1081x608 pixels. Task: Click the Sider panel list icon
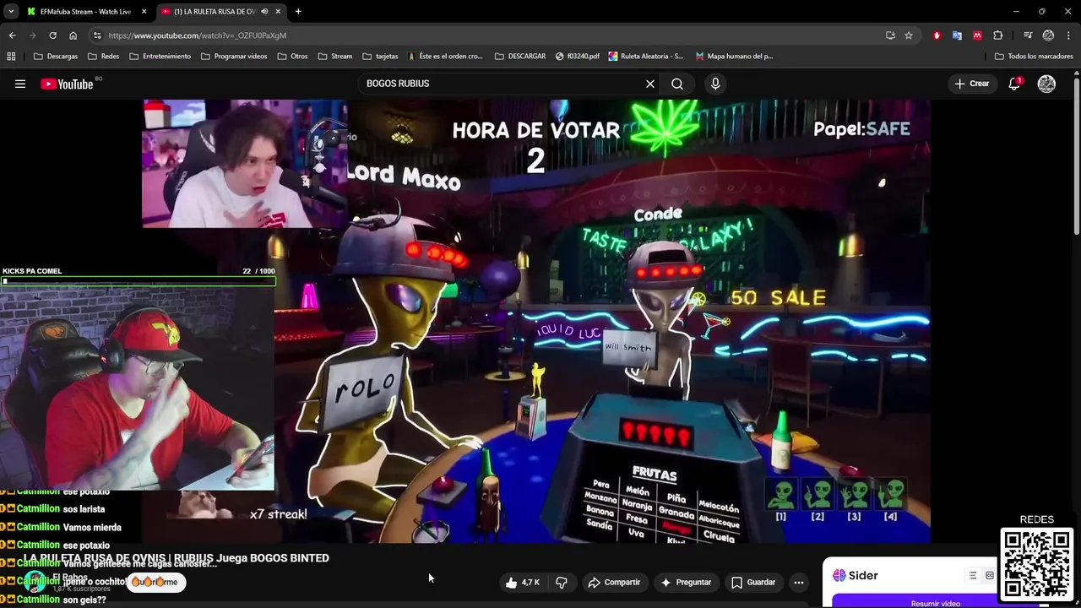coord(973,575)
